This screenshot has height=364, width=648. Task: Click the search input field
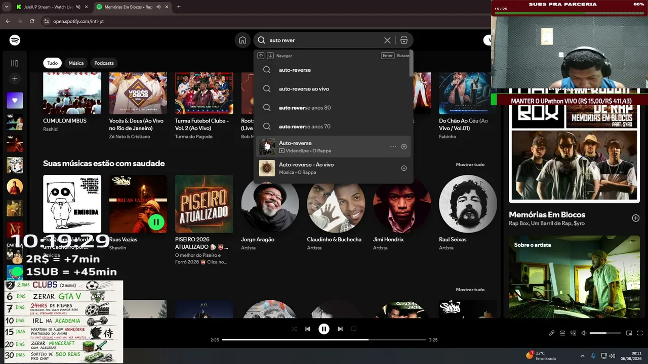[x=325, y=40]
